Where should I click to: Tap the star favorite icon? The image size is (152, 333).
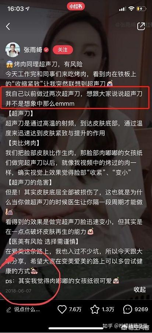coord(95,309)
